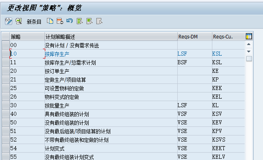Select row marker for strategy 51
Viewport: 263px width, 160px height.
point(6,131)
